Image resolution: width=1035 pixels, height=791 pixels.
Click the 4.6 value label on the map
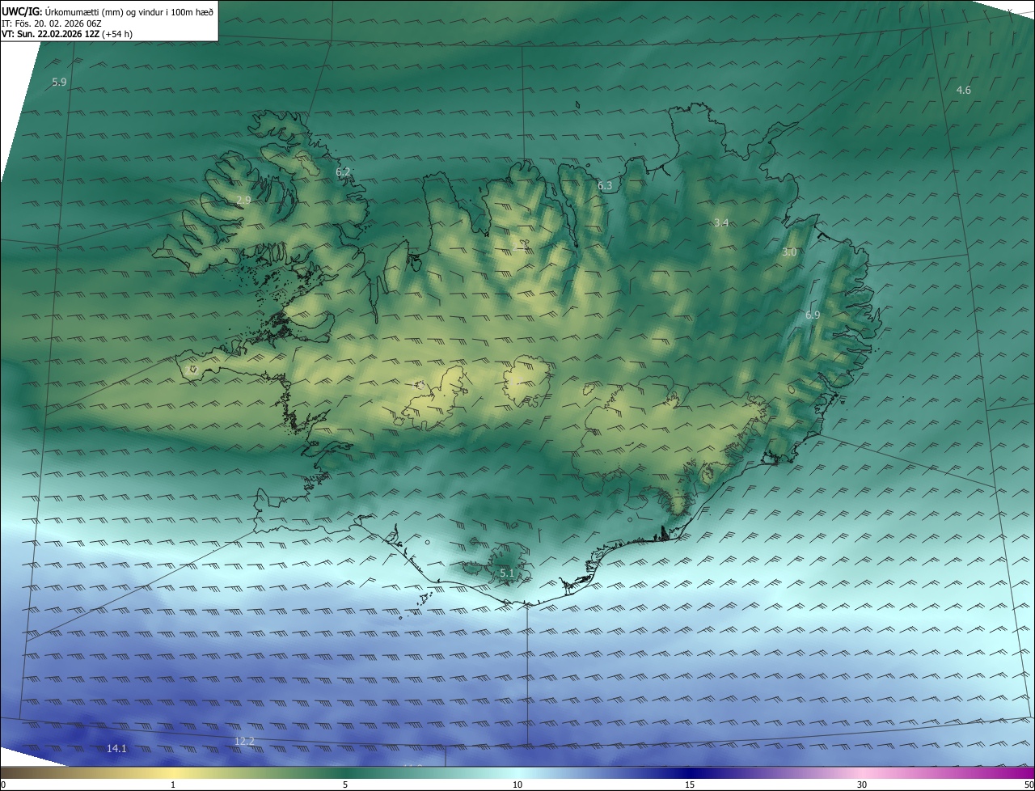coord(963,90)
